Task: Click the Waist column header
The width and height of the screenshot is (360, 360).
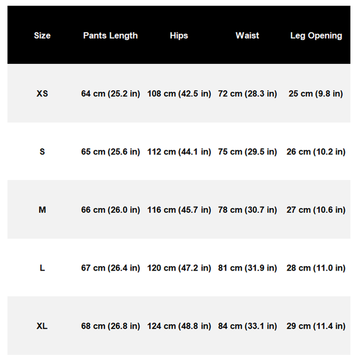Action: point(247,36)
